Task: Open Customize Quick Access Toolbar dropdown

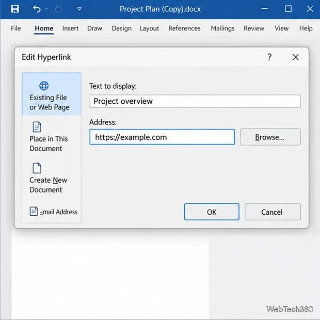Action: 79,9
